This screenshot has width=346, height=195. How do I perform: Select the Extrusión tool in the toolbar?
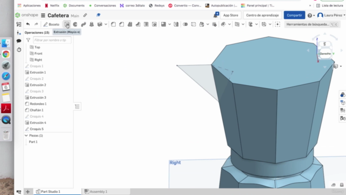click(x=67, y=24)
